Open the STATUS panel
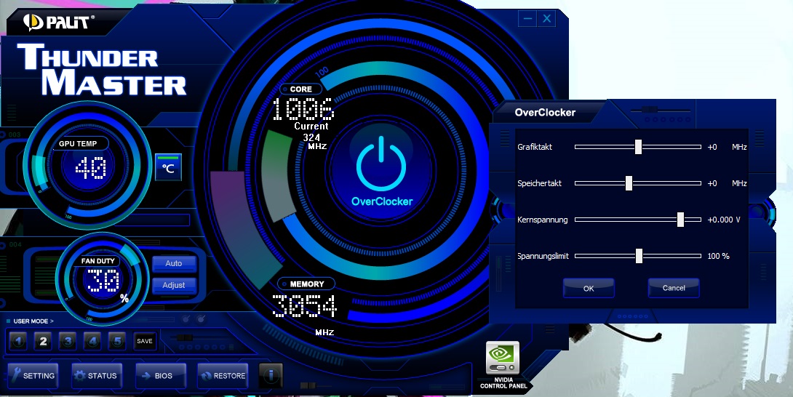The height and width of the screenshot is (397, 793). pos(97,376)
